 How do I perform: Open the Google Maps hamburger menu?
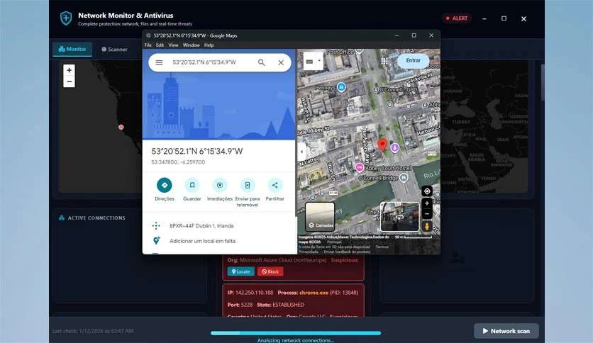point(159,62)
